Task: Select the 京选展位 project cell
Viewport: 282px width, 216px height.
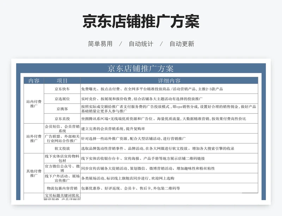Action: tap(62, 99)
